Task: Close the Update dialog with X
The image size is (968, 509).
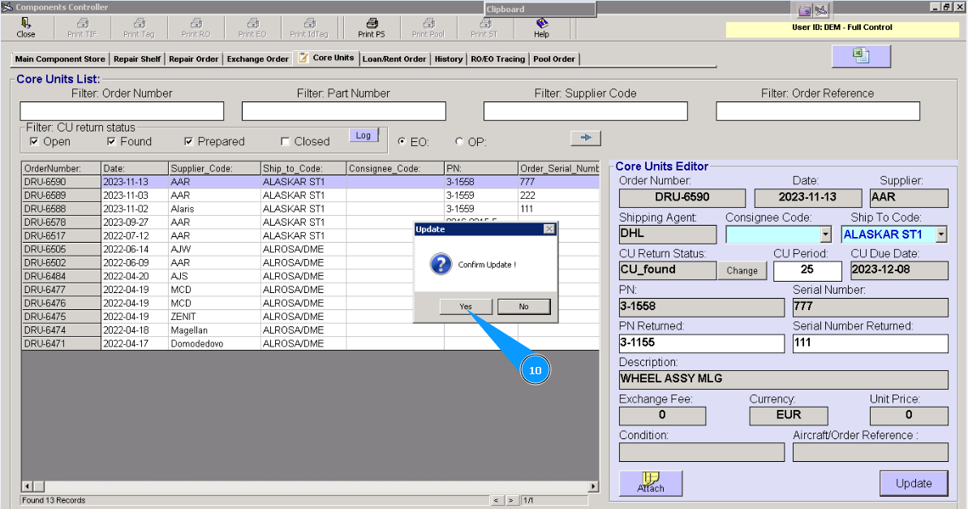Action: pyautogui.click(x=549, y=229)
